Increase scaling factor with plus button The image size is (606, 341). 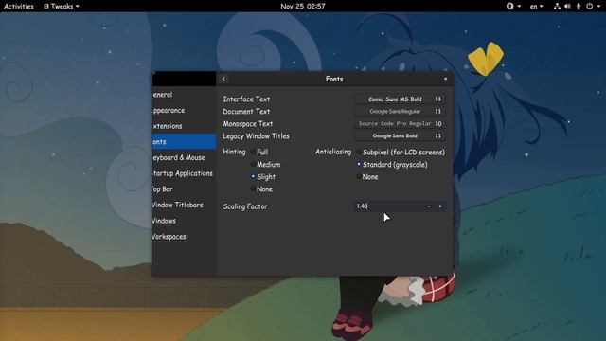[440, 206]
